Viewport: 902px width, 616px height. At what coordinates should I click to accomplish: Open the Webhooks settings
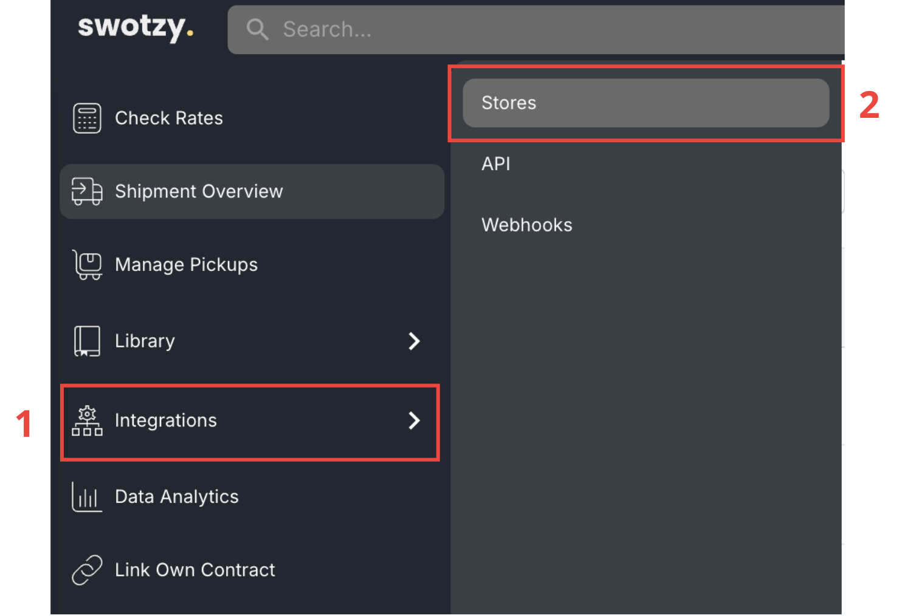526,224
